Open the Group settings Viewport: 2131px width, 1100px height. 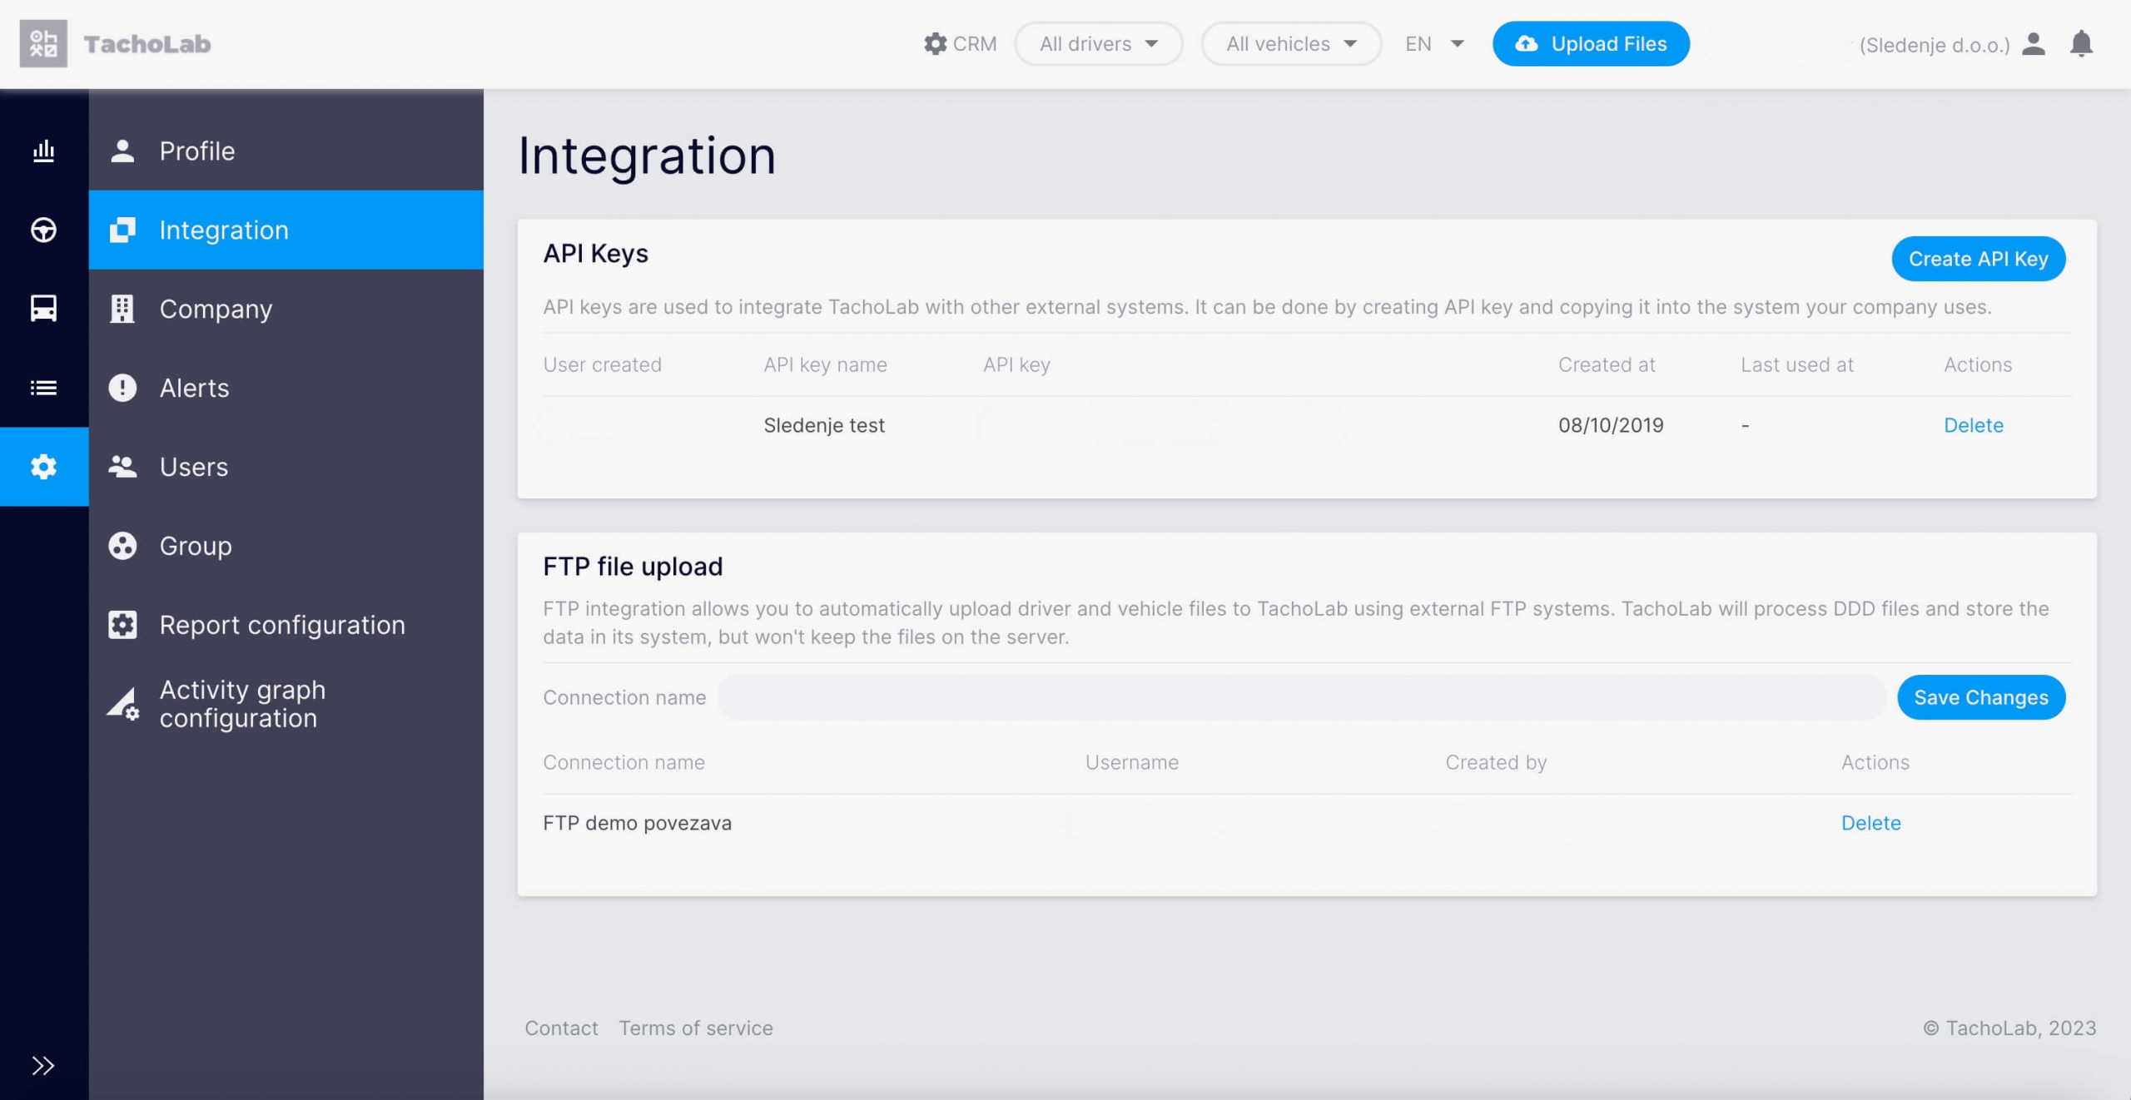(286, 546)
